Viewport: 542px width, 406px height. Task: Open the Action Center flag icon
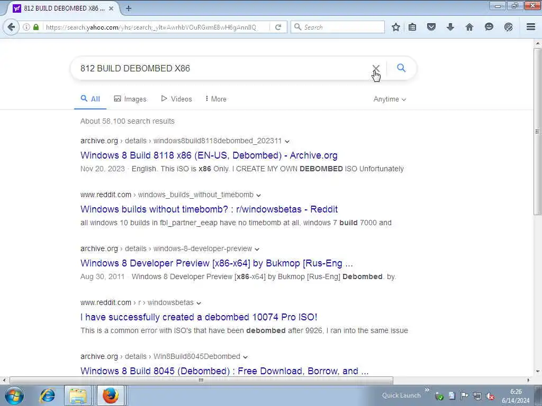point(465,396)
